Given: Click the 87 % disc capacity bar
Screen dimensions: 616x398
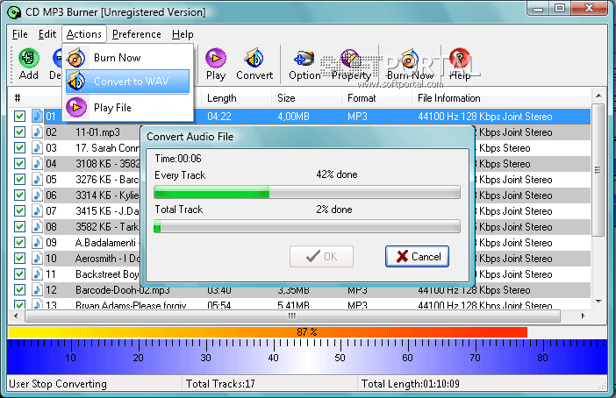Looking at the screenshot, I should (x=268, y=332).
